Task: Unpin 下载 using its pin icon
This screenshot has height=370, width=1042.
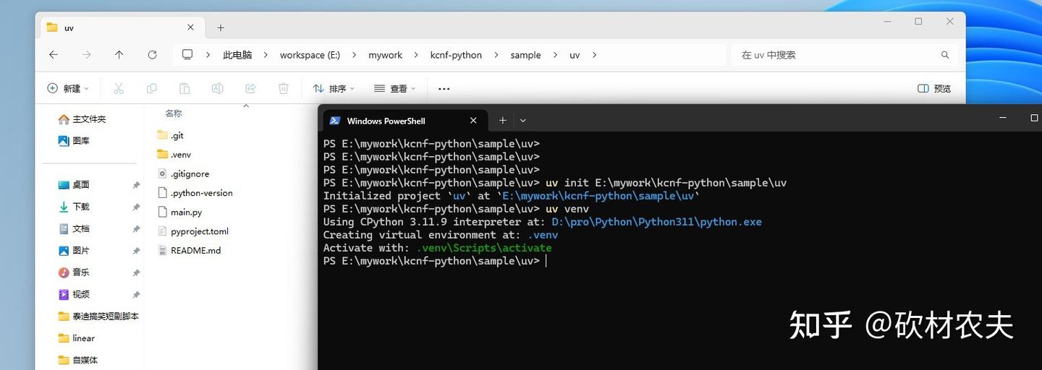Action: click(x=136, y=207)
